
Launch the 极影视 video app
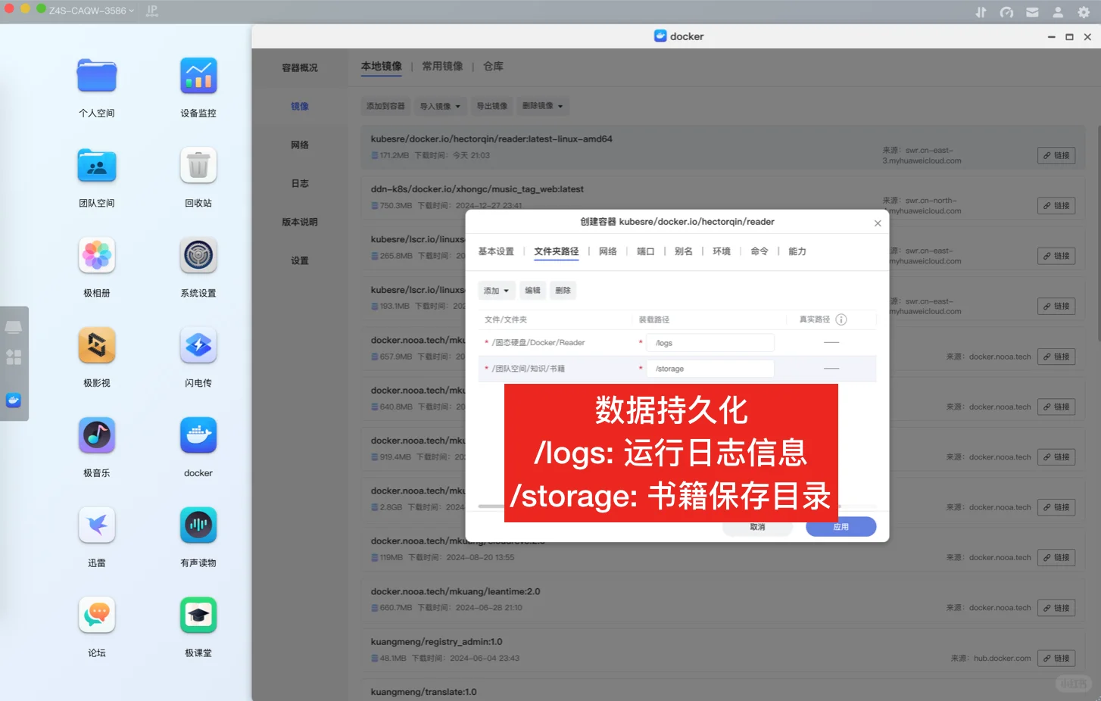tap(97, 346)
